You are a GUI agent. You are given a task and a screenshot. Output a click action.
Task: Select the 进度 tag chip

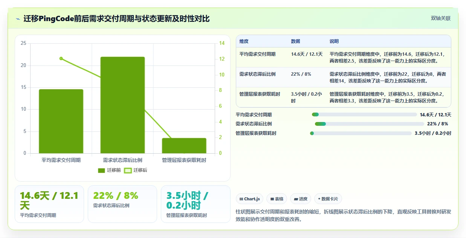[301, 199]
